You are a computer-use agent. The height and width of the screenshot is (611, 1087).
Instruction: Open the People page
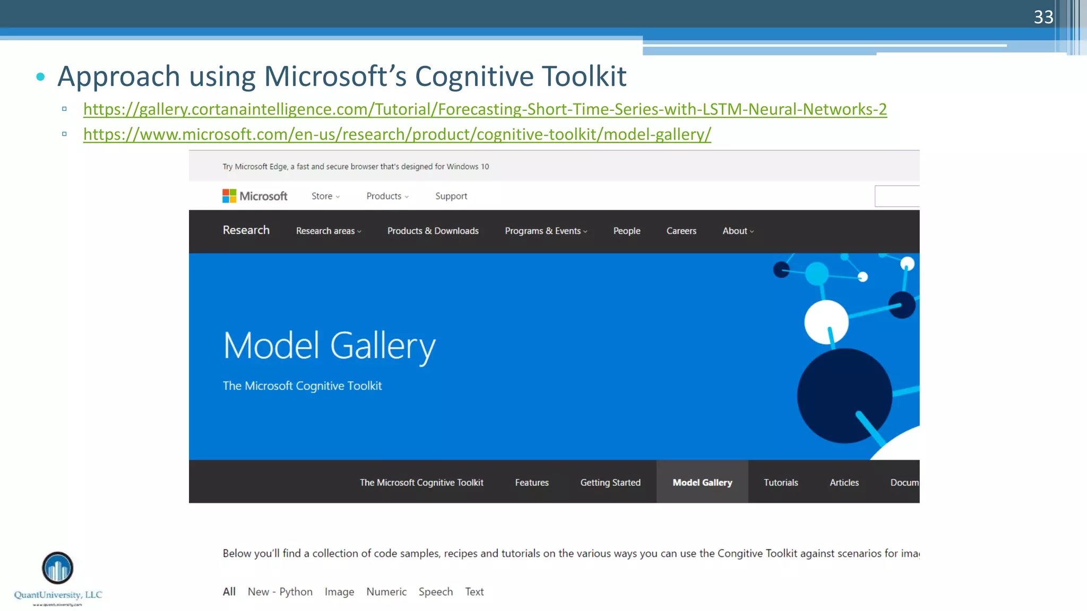(x=627, y=231)
